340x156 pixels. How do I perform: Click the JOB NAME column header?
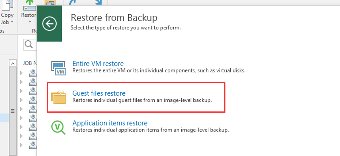coord(29,63)
